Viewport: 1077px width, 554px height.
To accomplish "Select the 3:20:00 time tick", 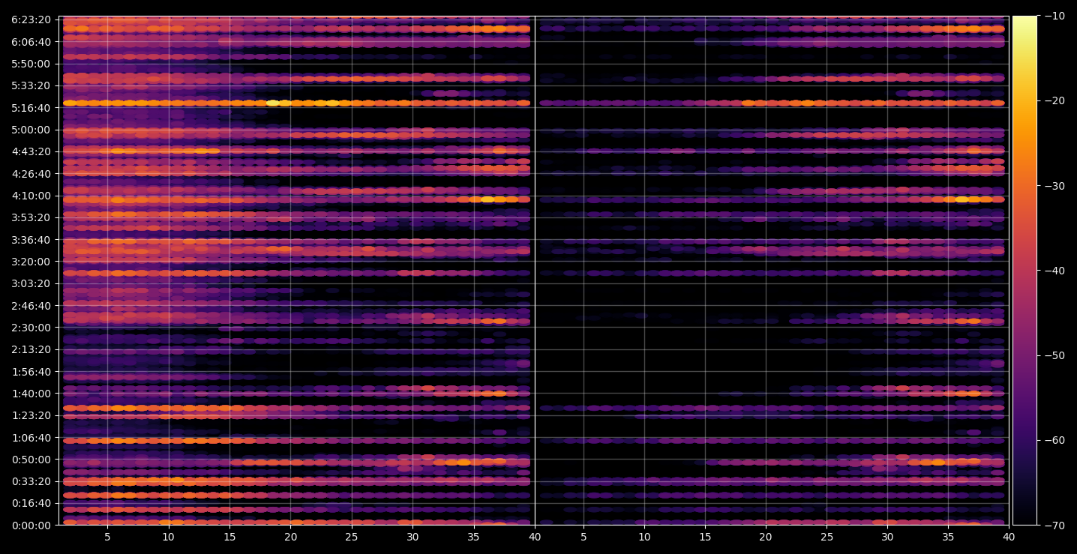I will click(31, 262).
